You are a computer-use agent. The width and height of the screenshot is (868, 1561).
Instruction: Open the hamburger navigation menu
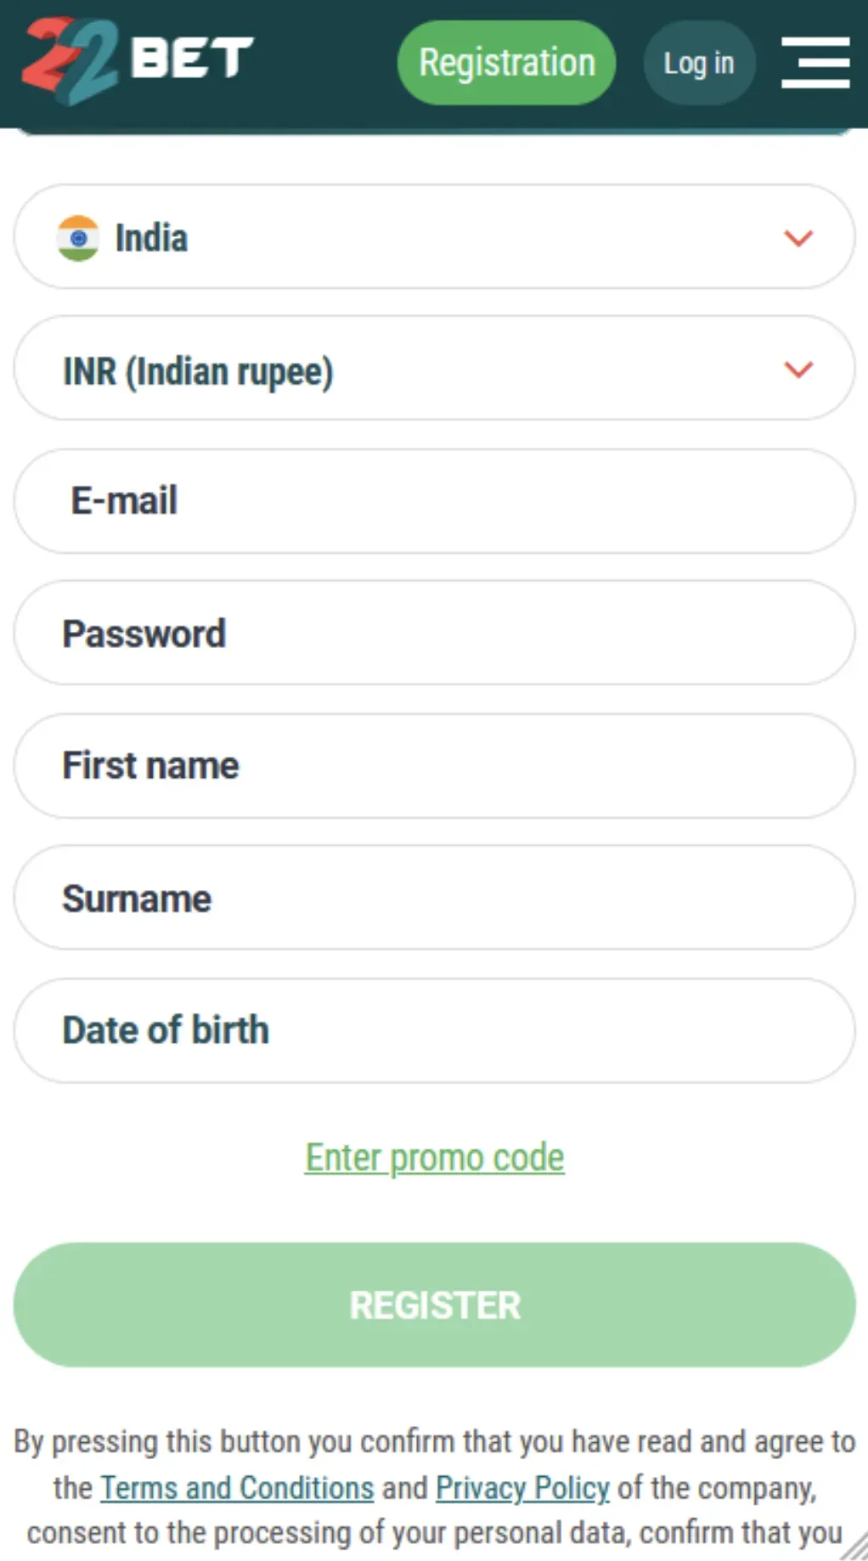point(814,62)
